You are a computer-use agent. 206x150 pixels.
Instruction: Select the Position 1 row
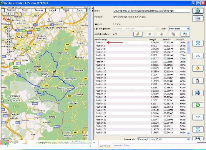(x=141, y=42)
